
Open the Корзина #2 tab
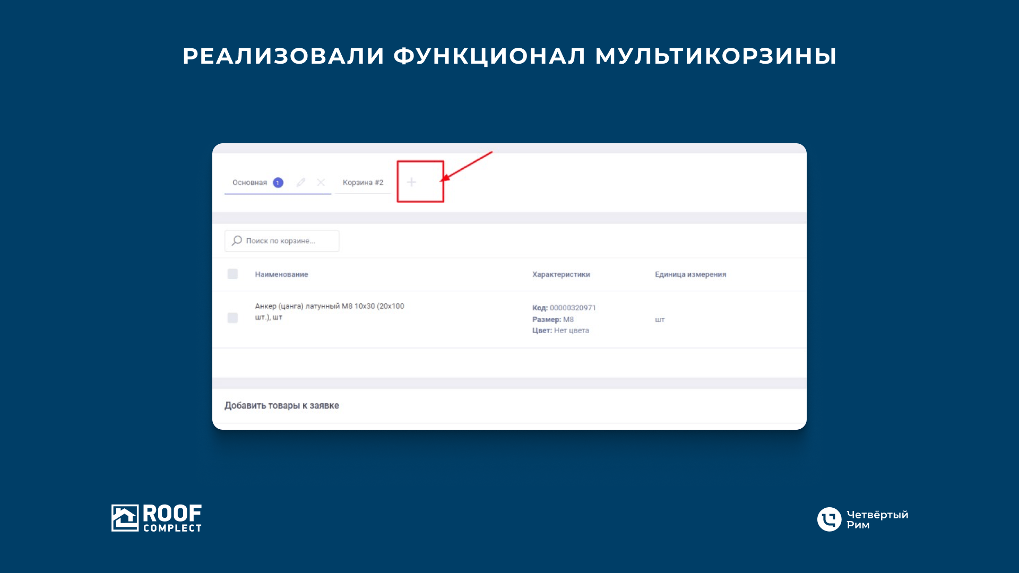[x=362, y=183]
